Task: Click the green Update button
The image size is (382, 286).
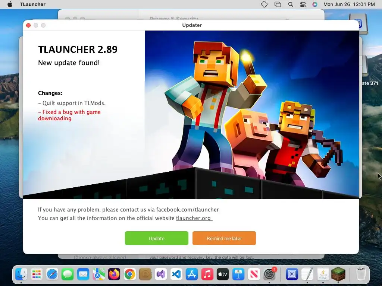Action: click(156, 238)
